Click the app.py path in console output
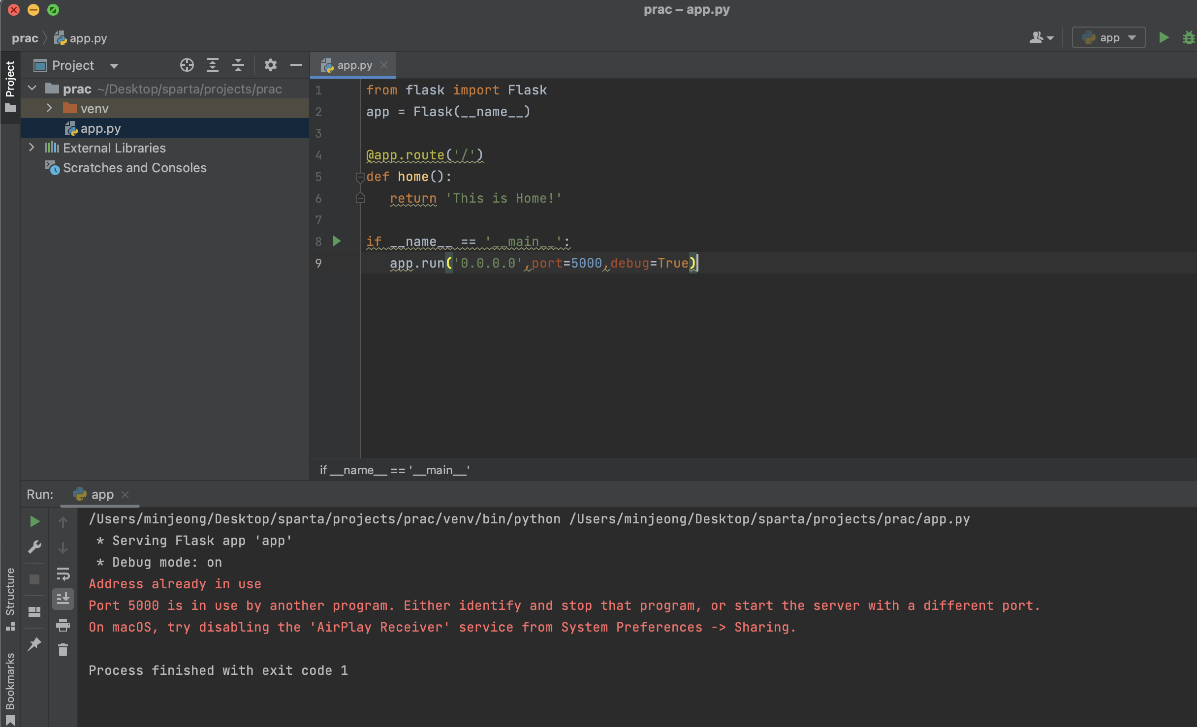Image resolution: width=1197 pixels, height=727 pixels. click(770, 519)
